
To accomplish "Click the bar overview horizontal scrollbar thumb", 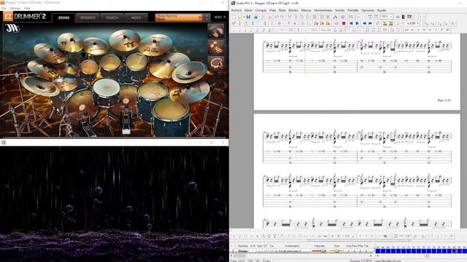I will point(427,255).
